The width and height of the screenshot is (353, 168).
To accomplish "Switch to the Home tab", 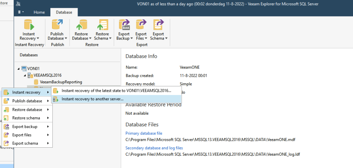I will click(39, 12).
